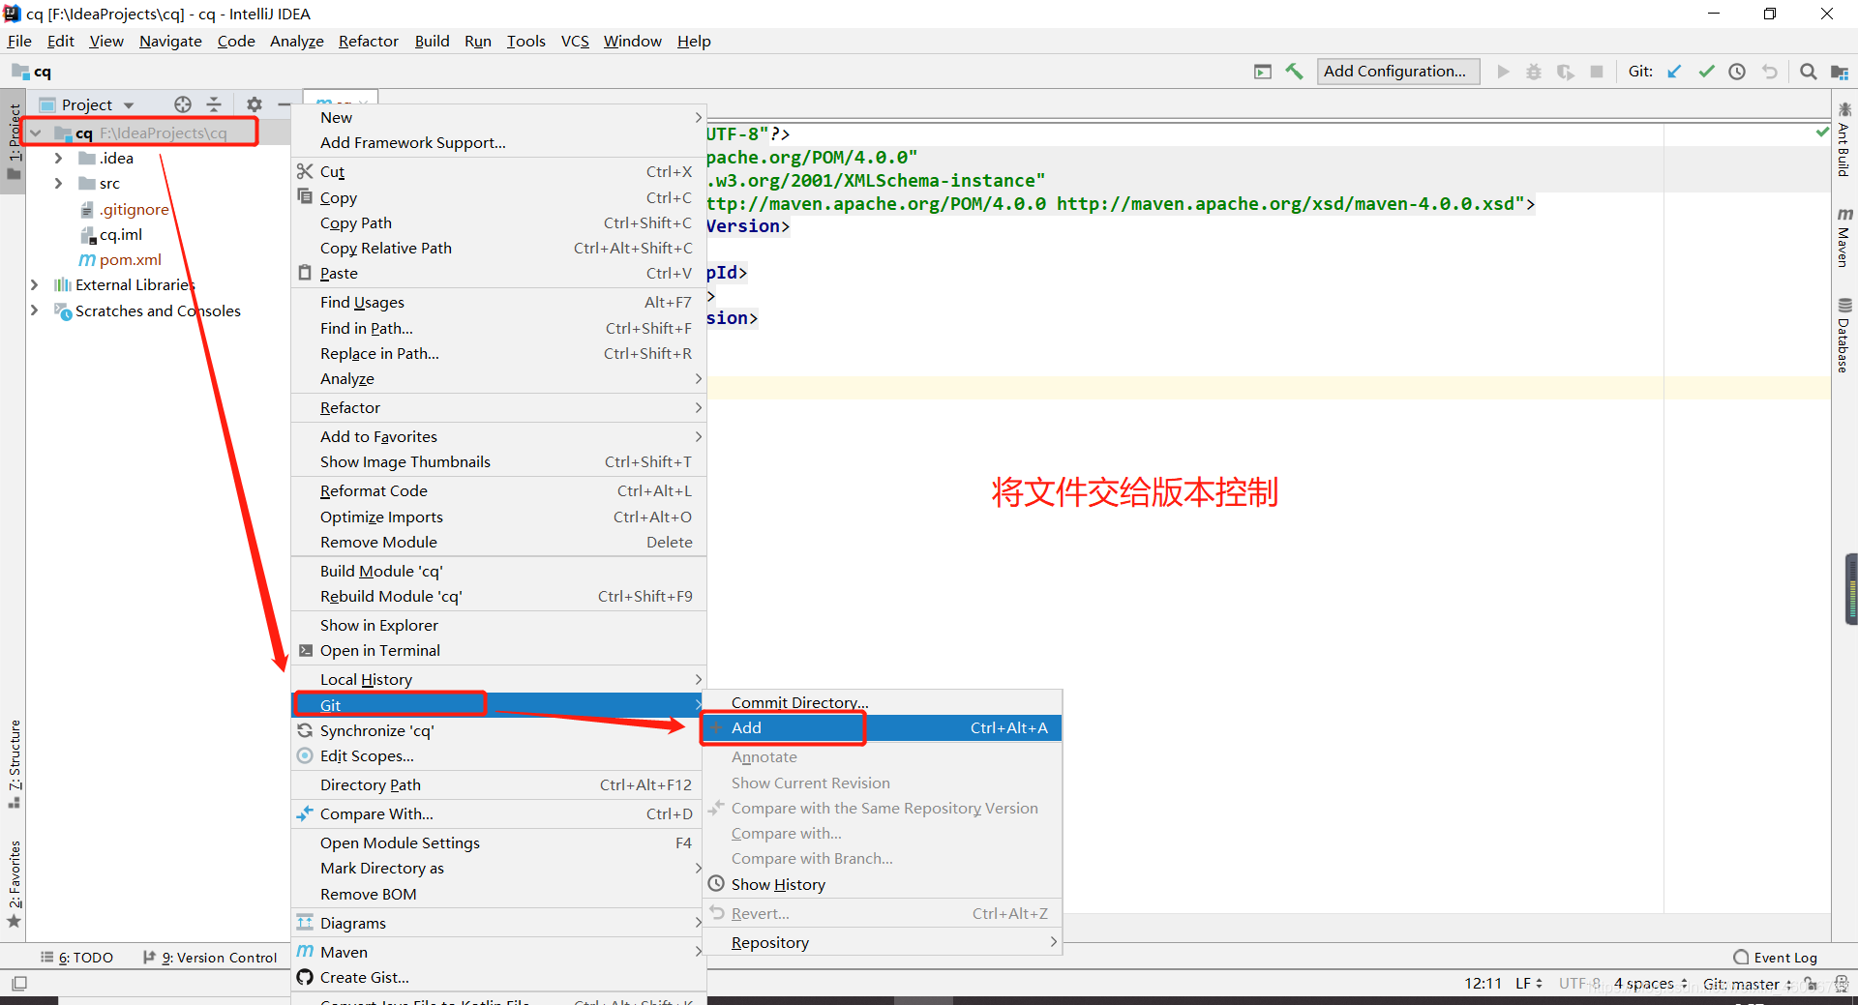
Task: Open the Maven side tool window
Action: point(1843,238)
